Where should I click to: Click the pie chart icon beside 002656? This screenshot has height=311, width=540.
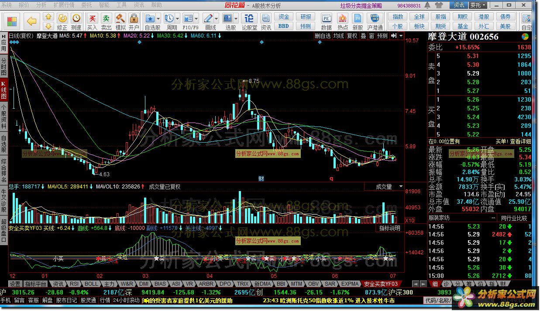point(525,37)
